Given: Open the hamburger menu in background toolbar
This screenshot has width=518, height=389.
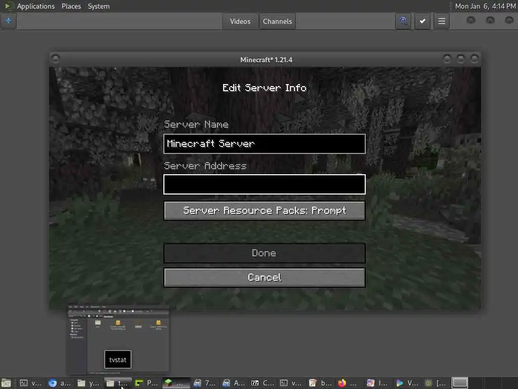Looking at the screenshot, I should [x=441, y=21].
